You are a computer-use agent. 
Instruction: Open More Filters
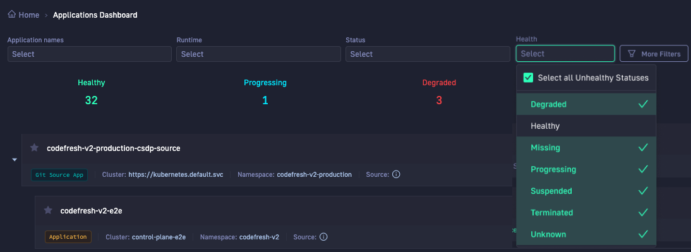[x=654, y=54]
